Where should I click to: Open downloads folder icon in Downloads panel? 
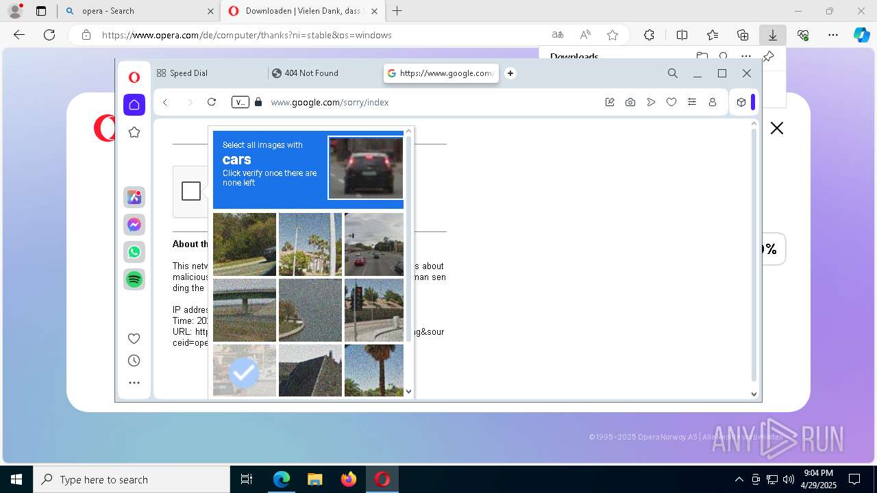coord(702,56)
